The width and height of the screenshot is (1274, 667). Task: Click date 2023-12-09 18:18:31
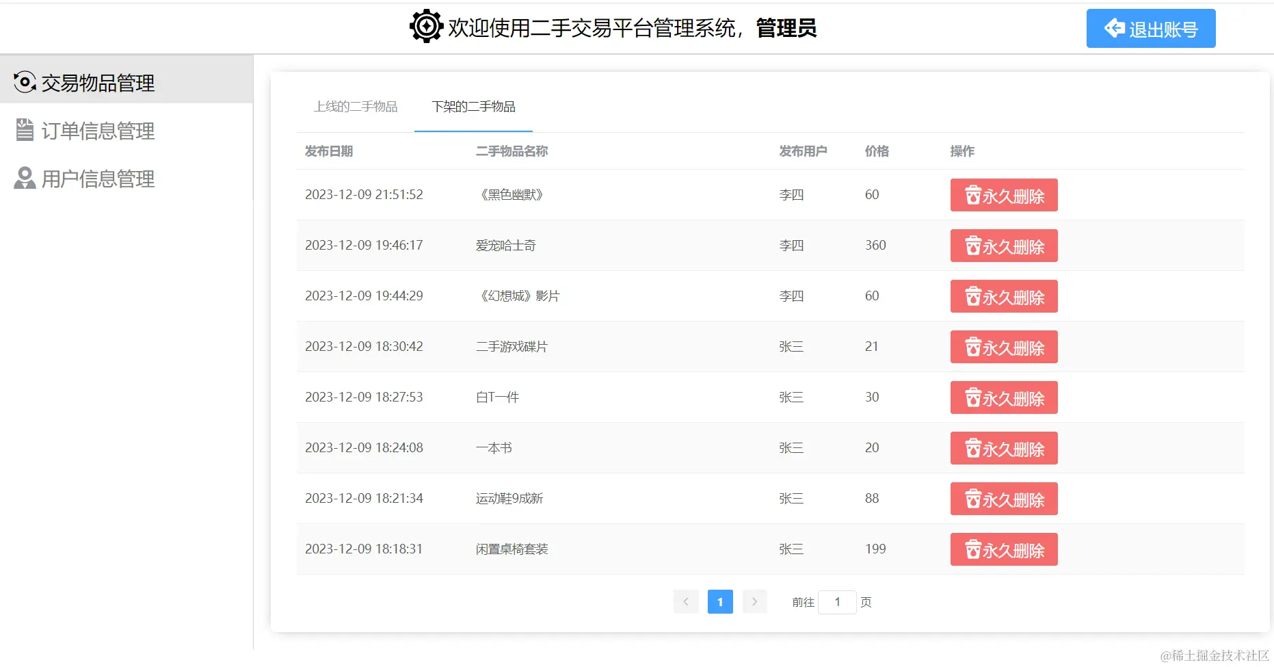[x=364, y=549]
